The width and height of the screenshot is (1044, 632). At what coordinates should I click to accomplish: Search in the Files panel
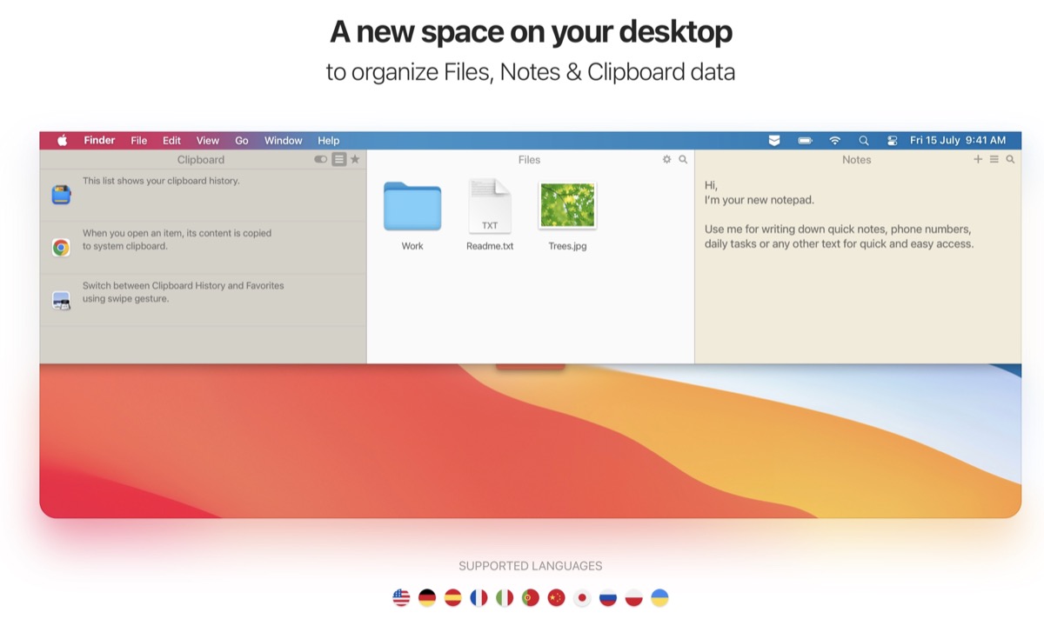(x=683, y=160)
